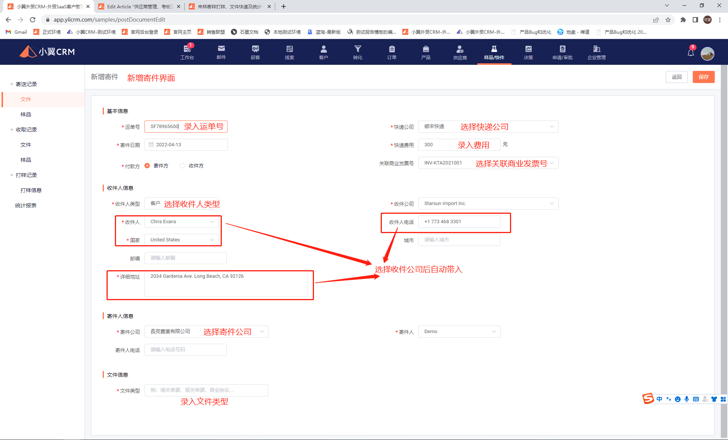Open Chrome three-dot menu
The height and width of the screenshot is (440, 728).
720,20
